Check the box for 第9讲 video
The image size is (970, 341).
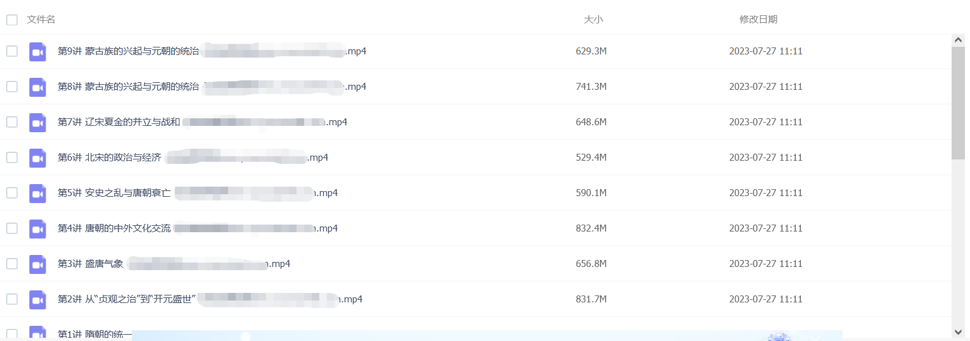coord(12,51)
